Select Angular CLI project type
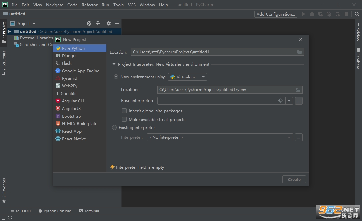The image size is (362, 221). [x=80, y=101]
